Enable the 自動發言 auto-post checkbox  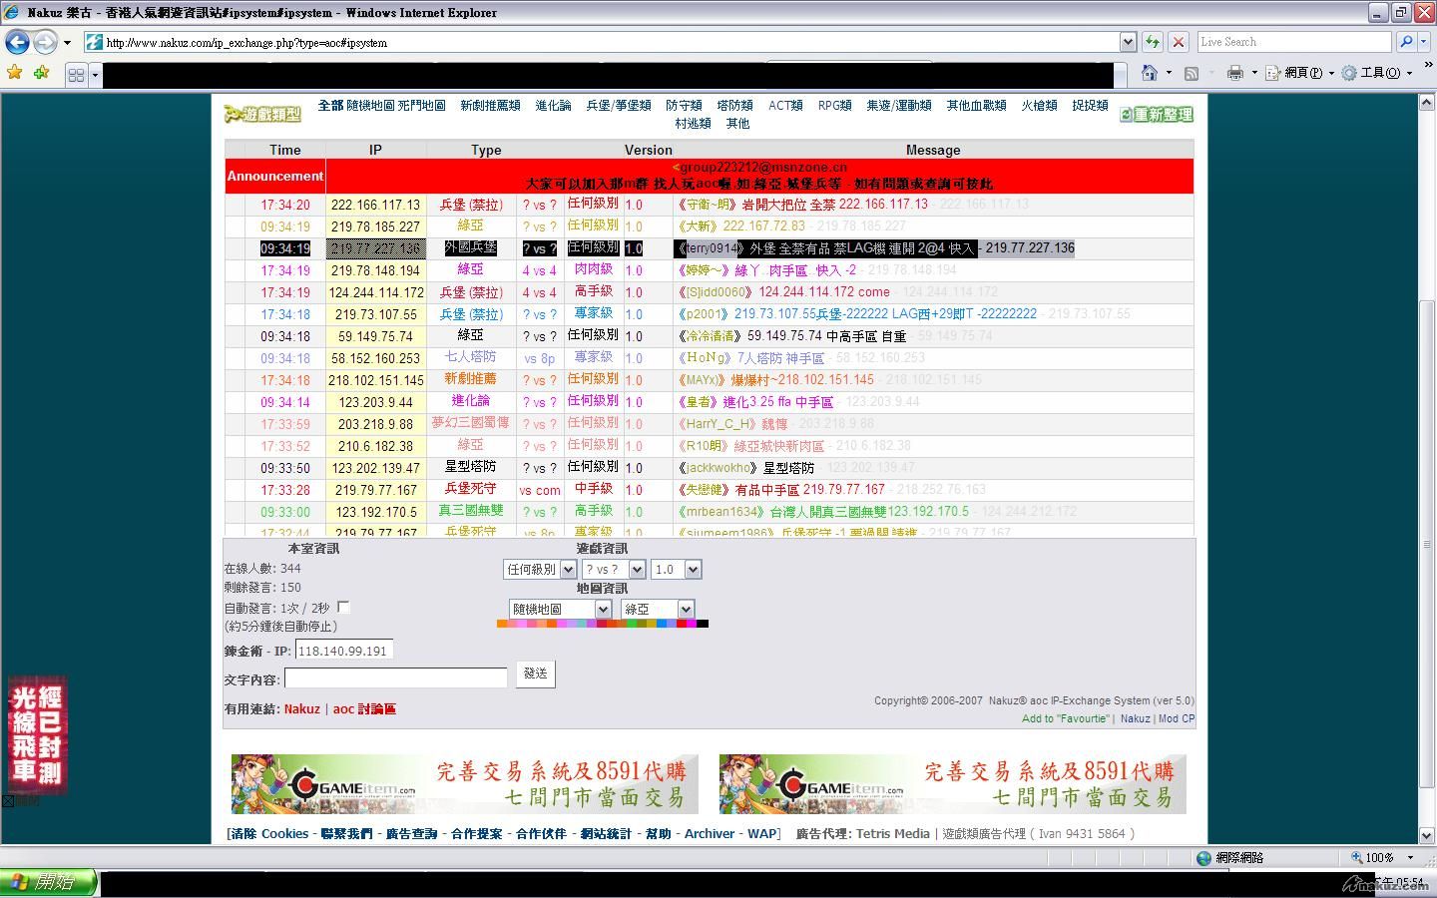tap(343, 607)
